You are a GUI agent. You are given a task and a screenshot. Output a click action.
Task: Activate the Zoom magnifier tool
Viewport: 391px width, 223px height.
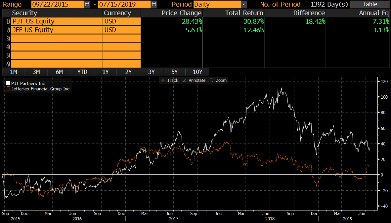tap(218, 80)
